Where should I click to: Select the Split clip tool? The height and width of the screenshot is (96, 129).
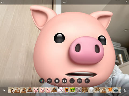pyautogui.click(x=72, y=81)
